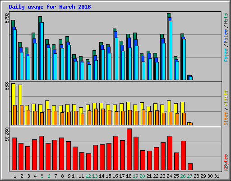Viewport: 231px width, 181px height.
Task: Select green weekend day 12 label
Action: pos(88,176)
